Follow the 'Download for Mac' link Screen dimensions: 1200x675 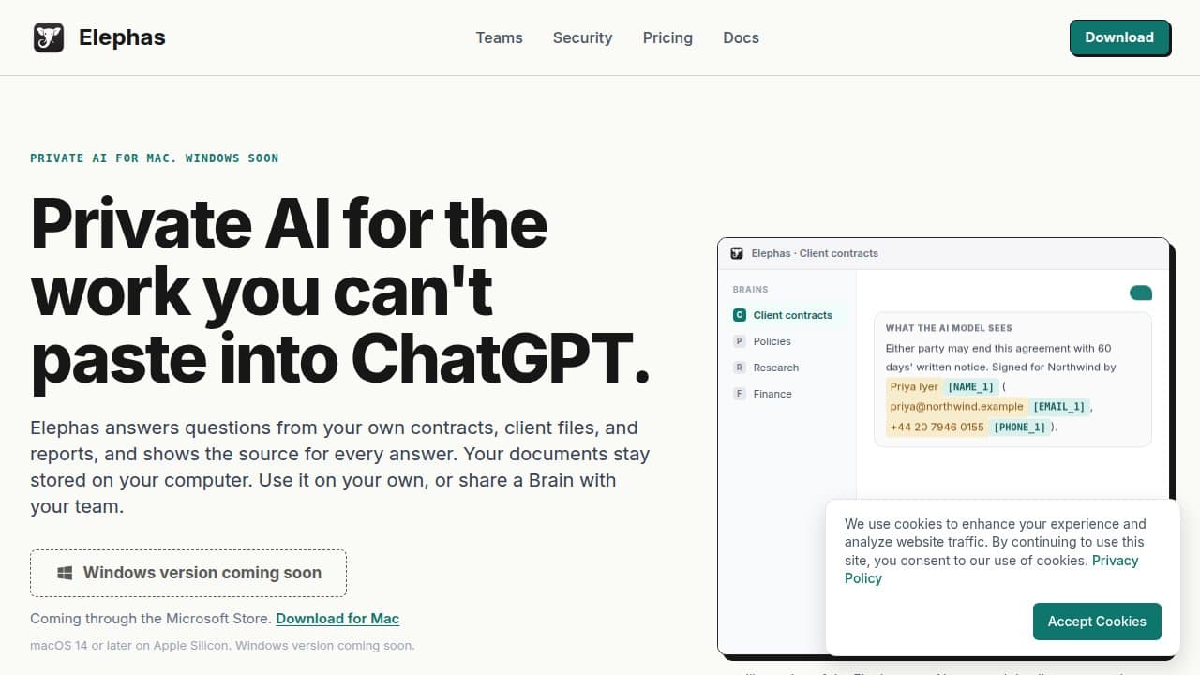pos(337,619)
